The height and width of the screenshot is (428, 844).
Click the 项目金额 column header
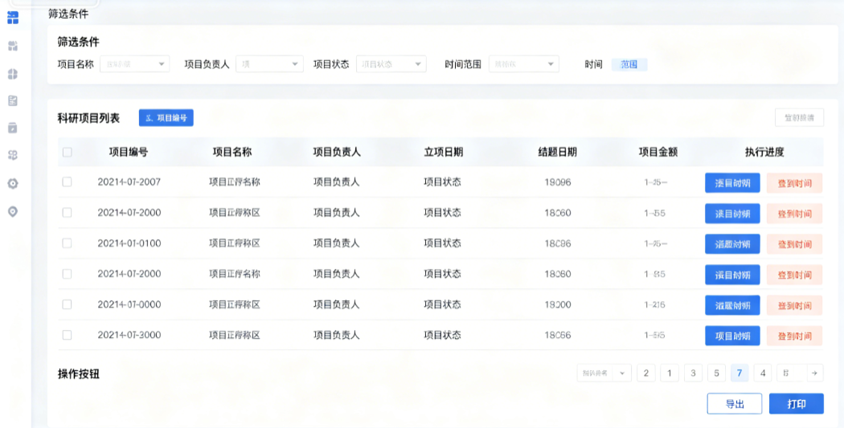coord(658,152)
